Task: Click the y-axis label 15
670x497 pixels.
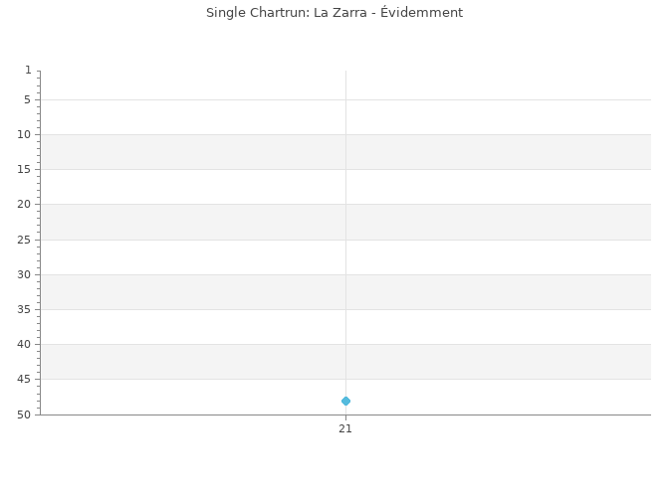Action: [24, 169]
